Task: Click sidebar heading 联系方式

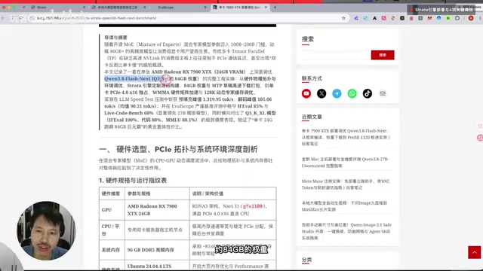Action: [x=312, y=78]
